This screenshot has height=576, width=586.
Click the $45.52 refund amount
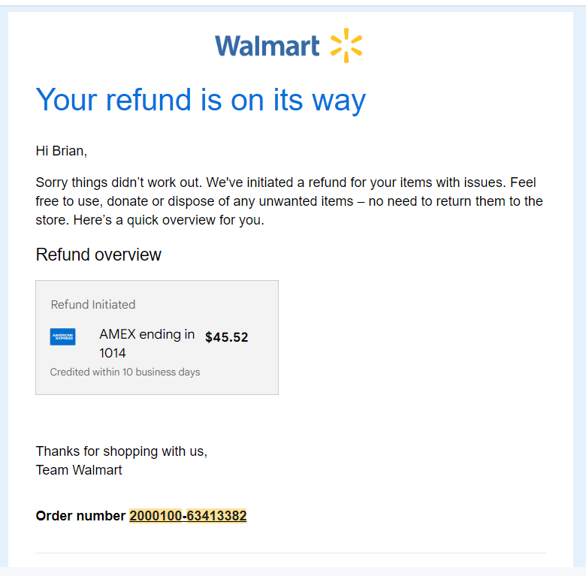pyautogui.click(x=226, y=337)
